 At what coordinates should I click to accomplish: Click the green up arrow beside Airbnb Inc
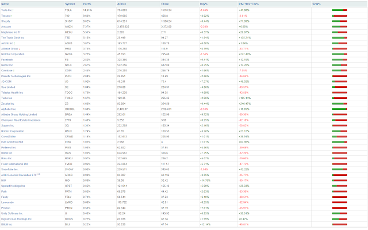14,43
